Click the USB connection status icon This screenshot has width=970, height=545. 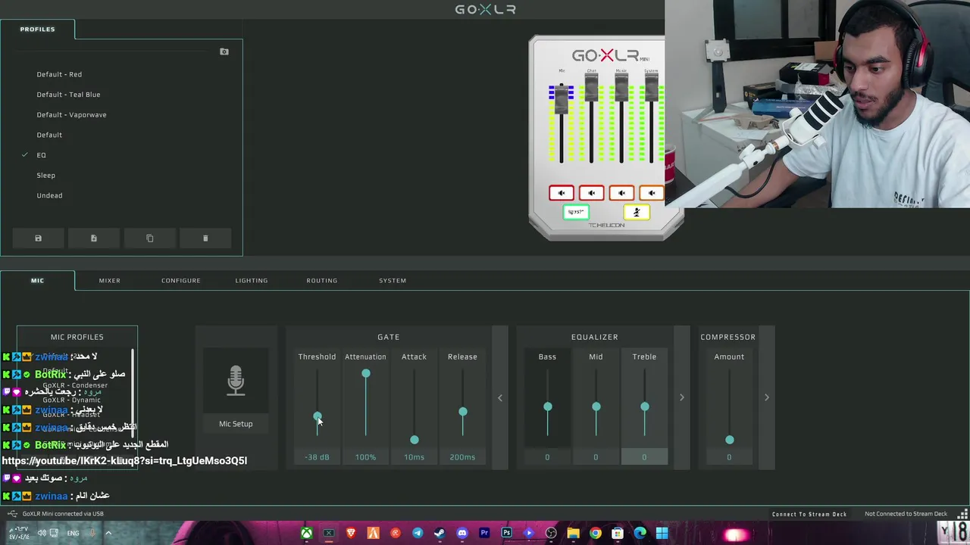coord(11,514)
